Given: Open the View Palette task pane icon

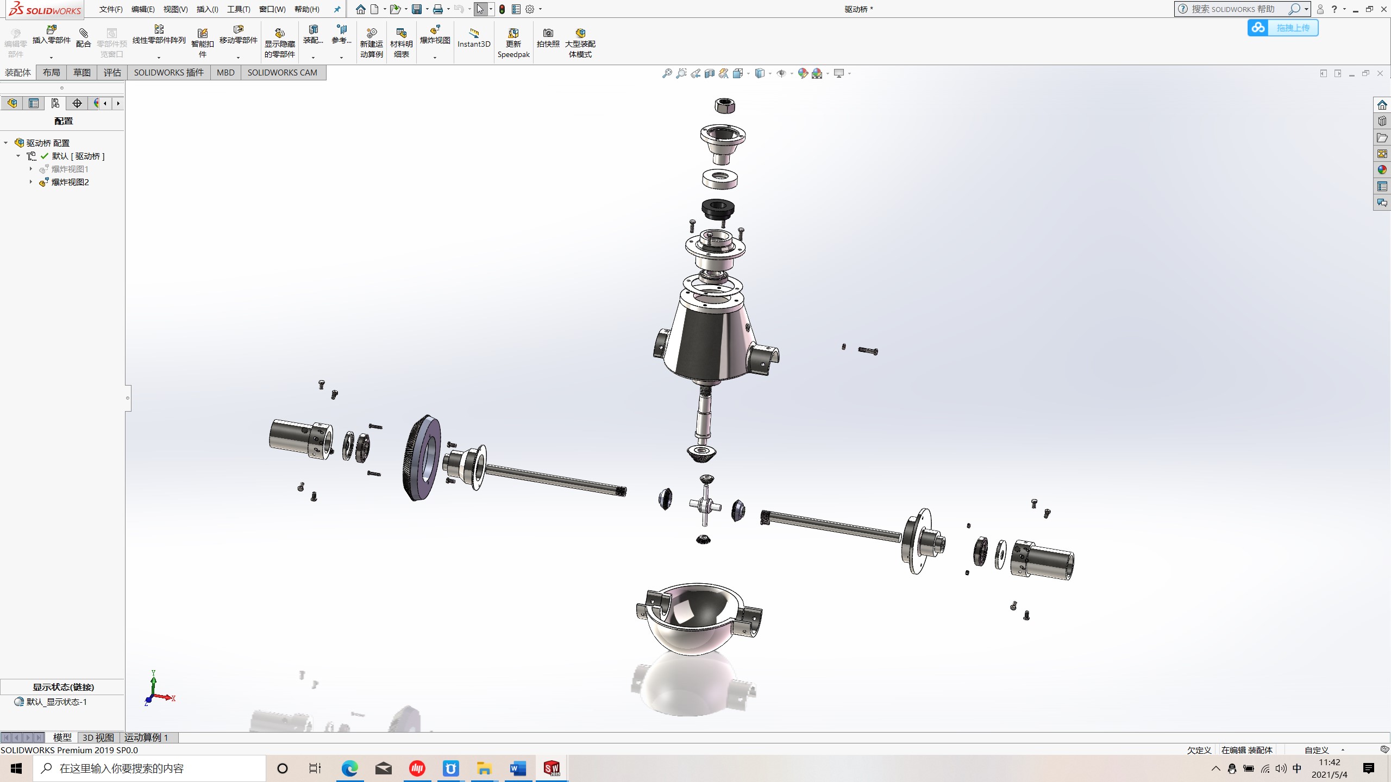Looking at the screenshot, I should pos(1382,154).
